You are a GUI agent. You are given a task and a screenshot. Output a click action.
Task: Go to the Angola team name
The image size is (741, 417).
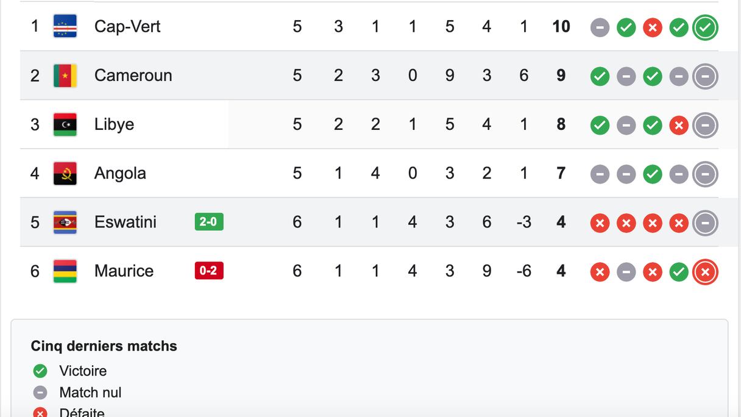point(120,173)
